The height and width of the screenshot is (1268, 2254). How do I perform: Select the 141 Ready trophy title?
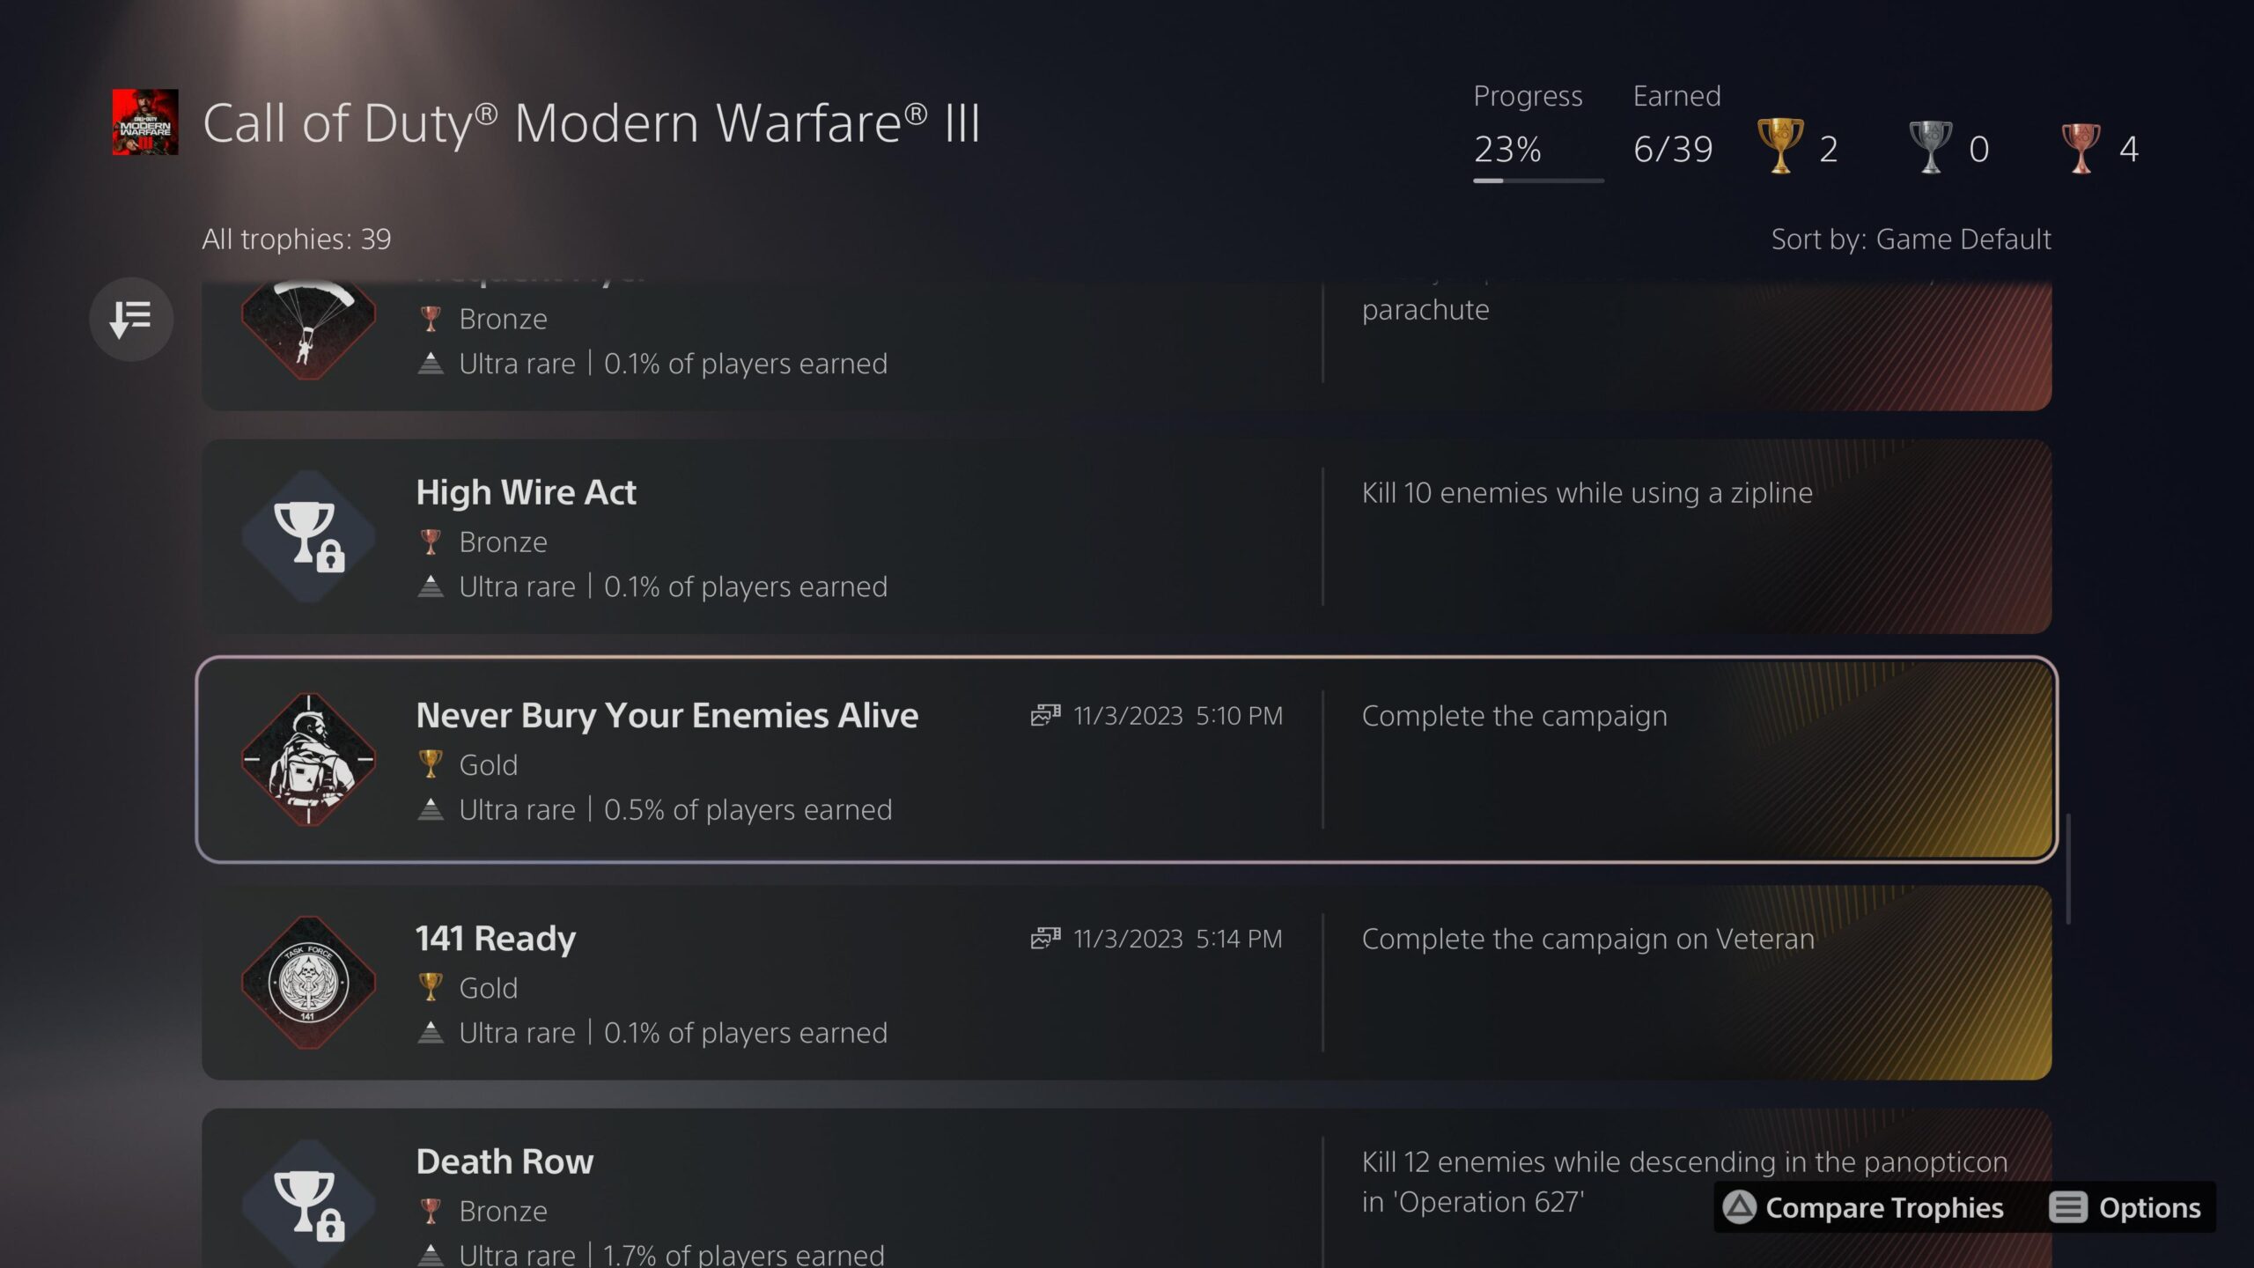click(x=496, y=938)
